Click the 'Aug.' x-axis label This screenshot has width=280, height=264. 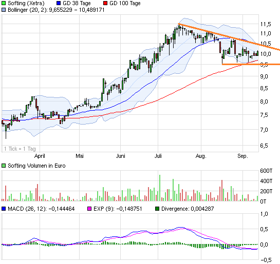click(201, 156)
